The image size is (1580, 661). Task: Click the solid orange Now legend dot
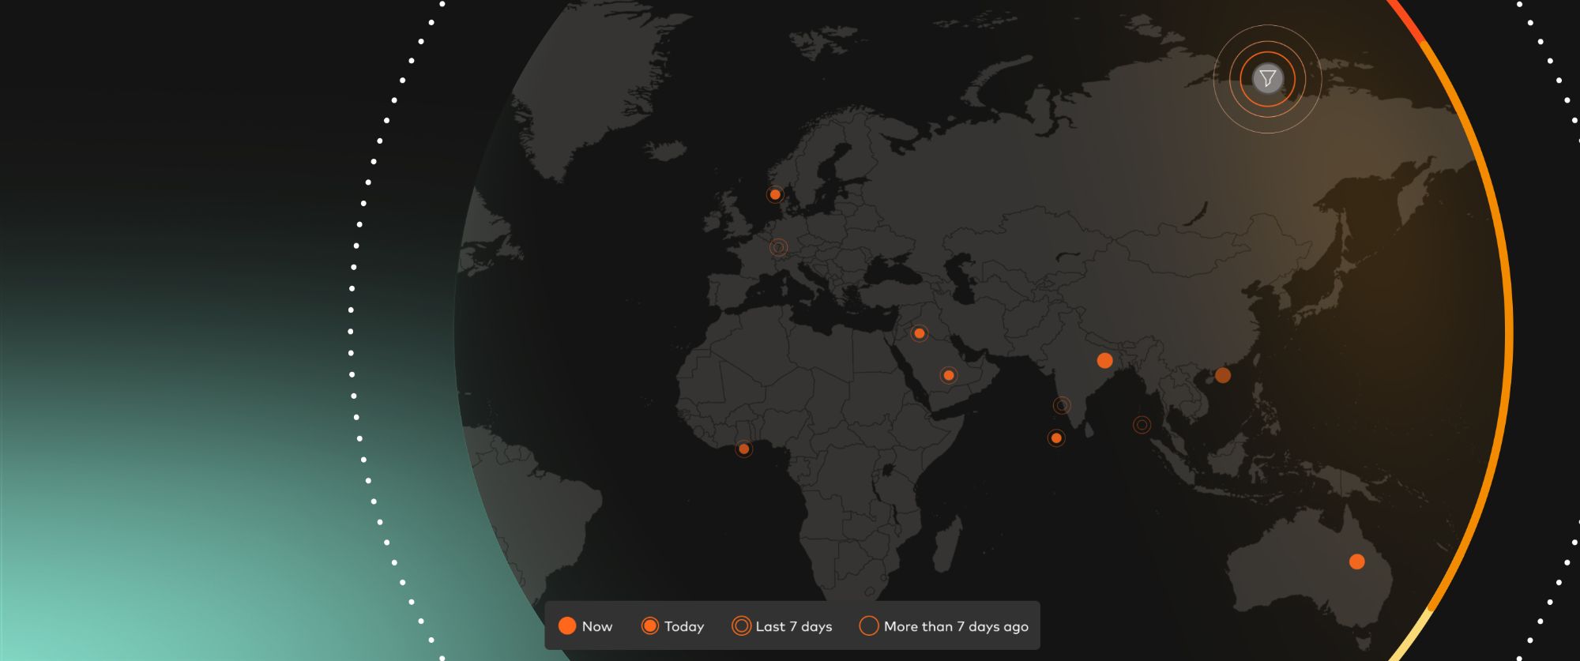coord(567,626)
